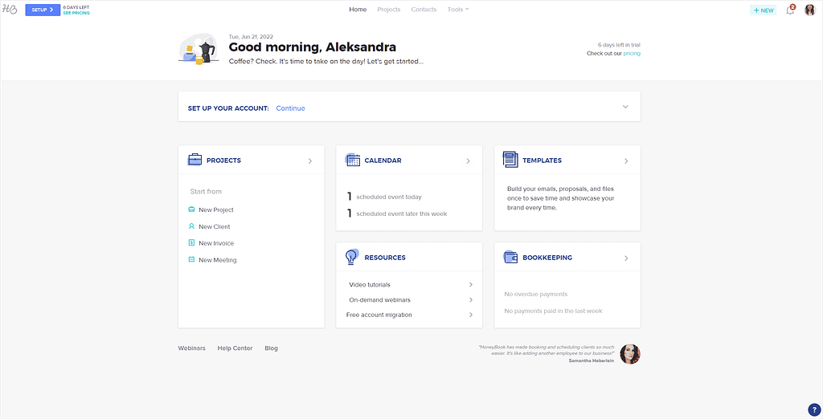Go to the Projects navigation tab
This screenshot has height=419, width=823.
[388, 10]
